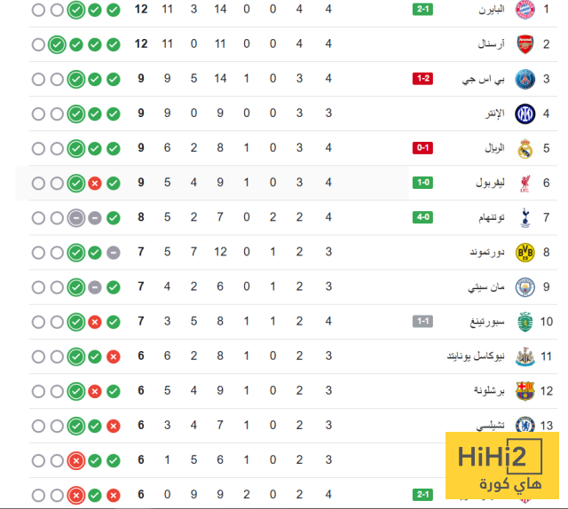
Task: Select the Barcelona club crest
Action: tap(525, 390)
